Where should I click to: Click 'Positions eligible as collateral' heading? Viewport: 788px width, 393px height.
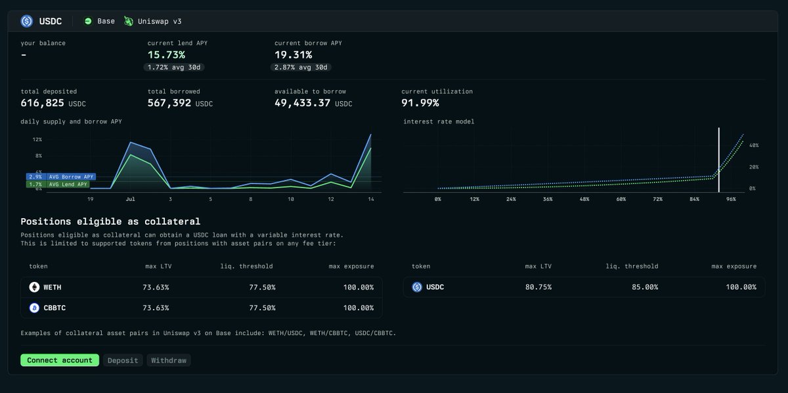[110, 221]
